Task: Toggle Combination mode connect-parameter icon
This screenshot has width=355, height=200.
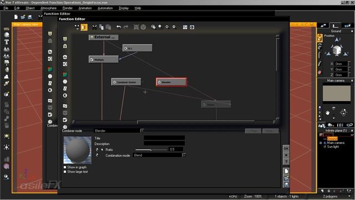Action: (x=97, y=156)
